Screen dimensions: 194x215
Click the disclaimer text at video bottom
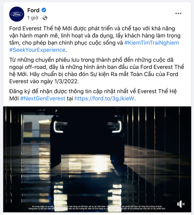click(97, 207)
